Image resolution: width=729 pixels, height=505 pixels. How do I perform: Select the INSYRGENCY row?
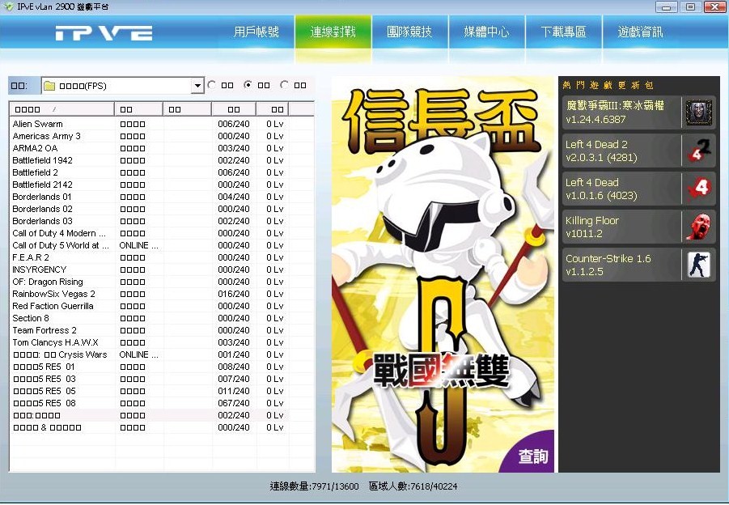coord(149,269)
